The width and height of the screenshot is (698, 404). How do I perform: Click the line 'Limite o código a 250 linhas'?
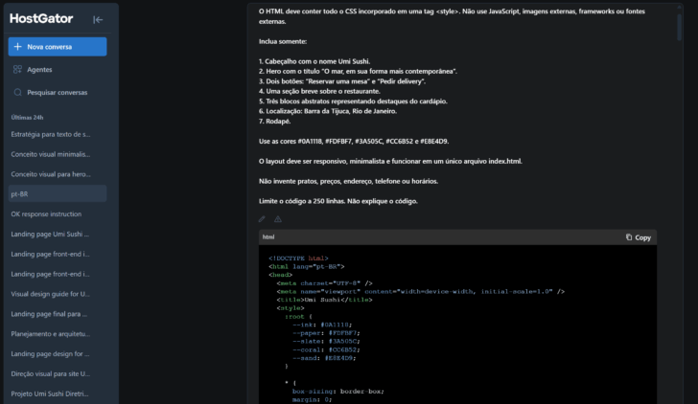(338, 201)
